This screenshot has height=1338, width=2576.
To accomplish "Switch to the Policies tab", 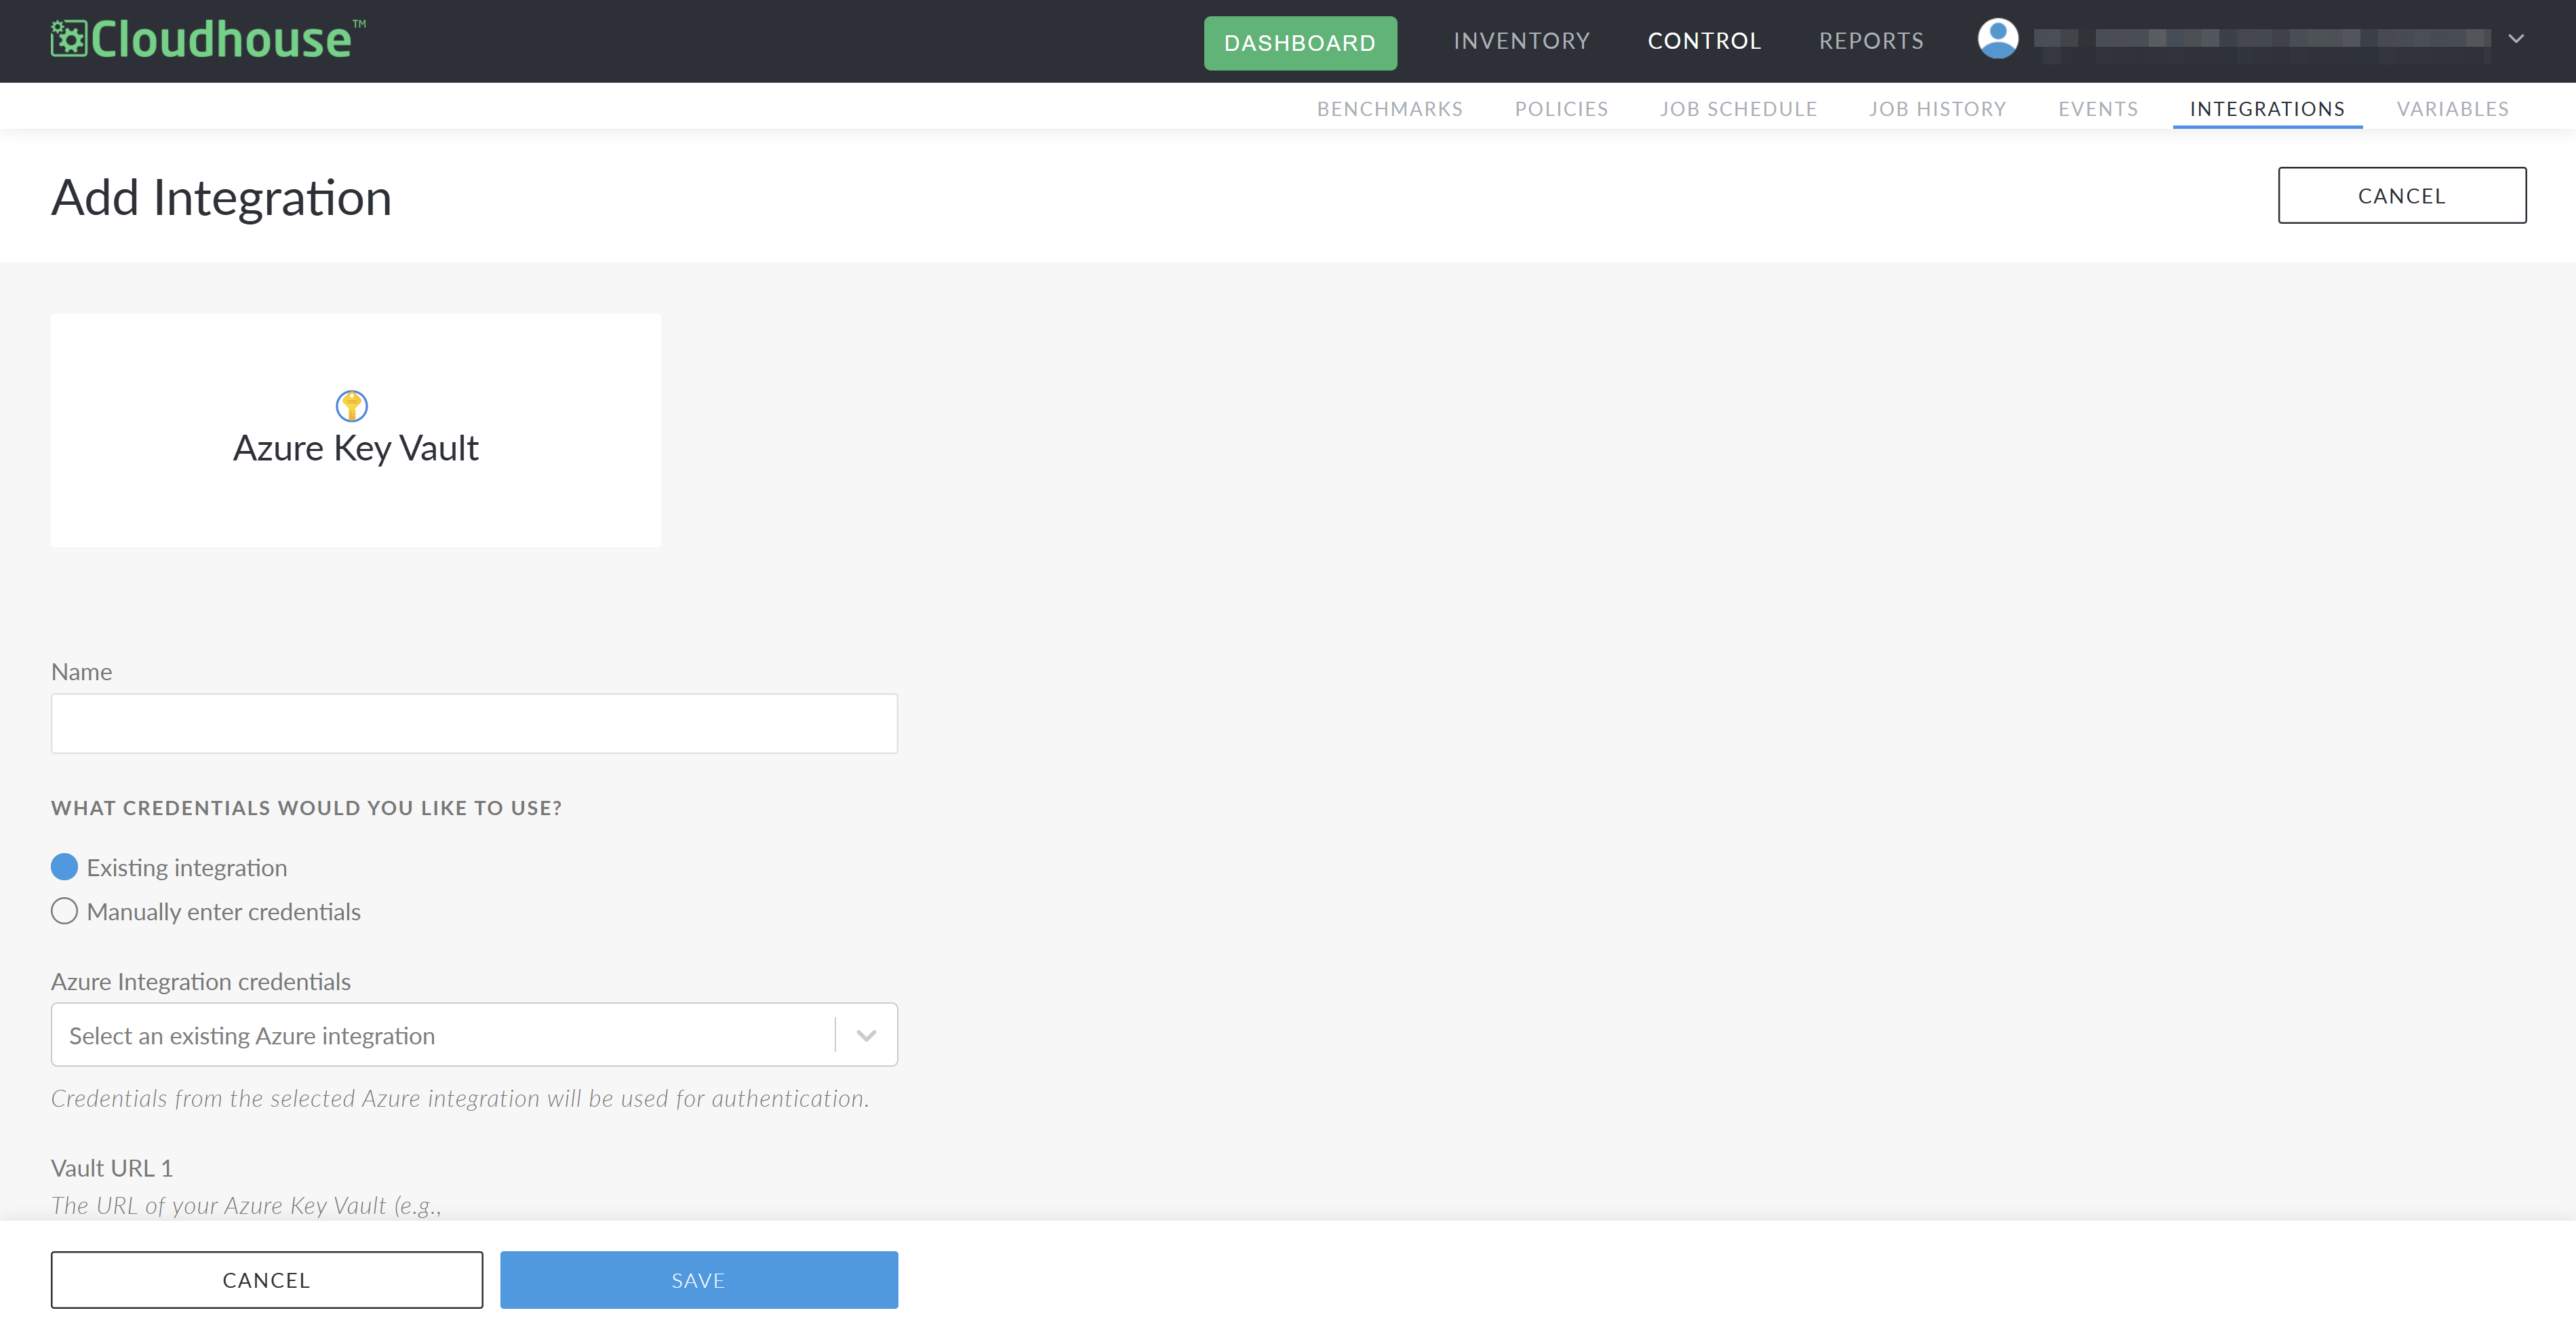I will (1561, 109).
